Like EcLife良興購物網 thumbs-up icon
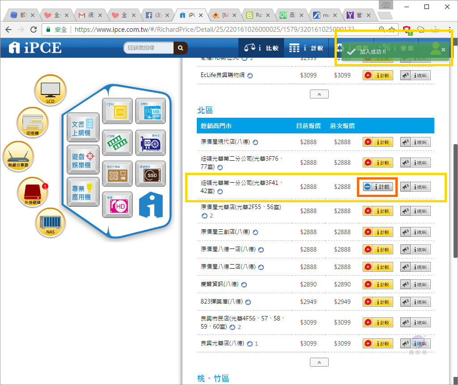The image size is (458, 385). pos(250,76)
